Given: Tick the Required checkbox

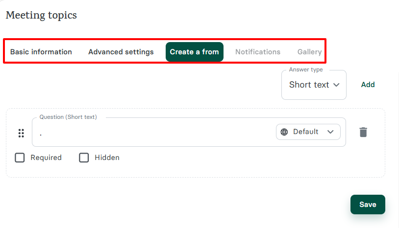Looking at the screenshot, I should point(20,158).
